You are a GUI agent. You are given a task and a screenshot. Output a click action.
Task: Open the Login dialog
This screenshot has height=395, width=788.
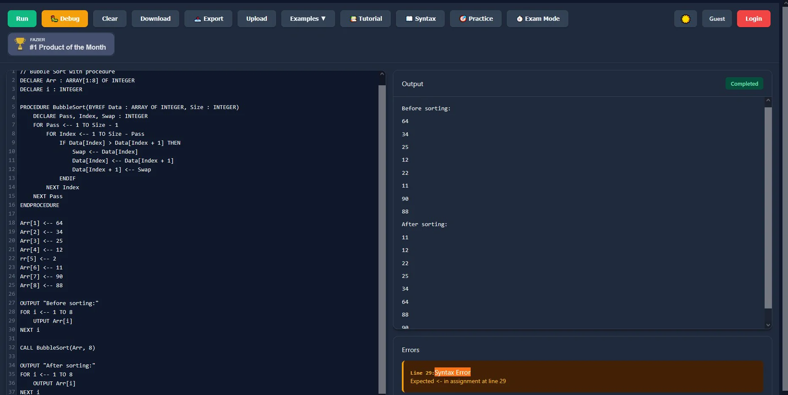[753, 18]
